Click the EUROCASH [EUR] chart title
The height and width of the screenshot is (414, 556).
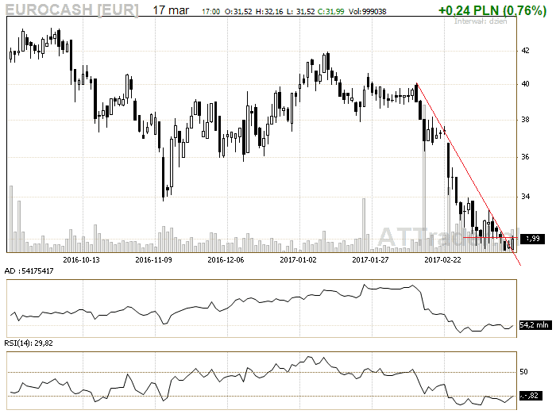click(x=71, y=10)
